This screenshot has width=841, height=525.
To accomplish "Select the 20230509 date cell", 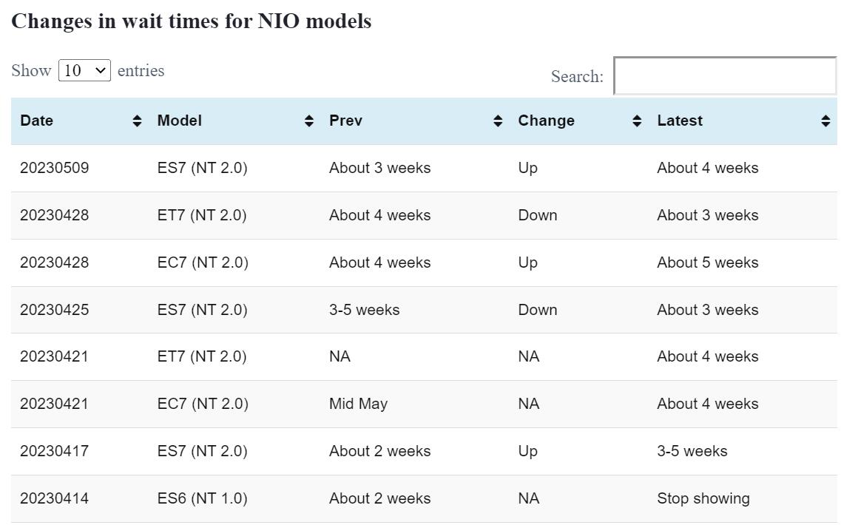I will coord(54,169).
